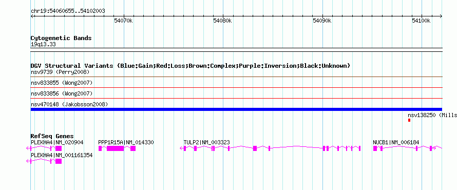This screenshot has height=190, width=457.
Task: Click the 54080k ruler tick label
Action: pyautogui.click(x=222, y=21)
